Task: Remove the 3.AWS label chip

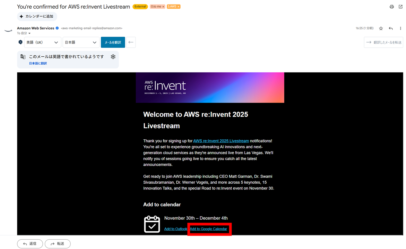Action: pyautogui.click(x=178, y=6)
